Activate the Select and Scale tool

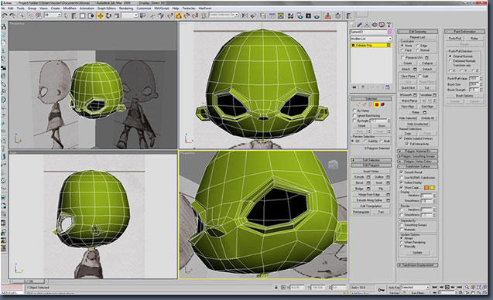(117, 15)
